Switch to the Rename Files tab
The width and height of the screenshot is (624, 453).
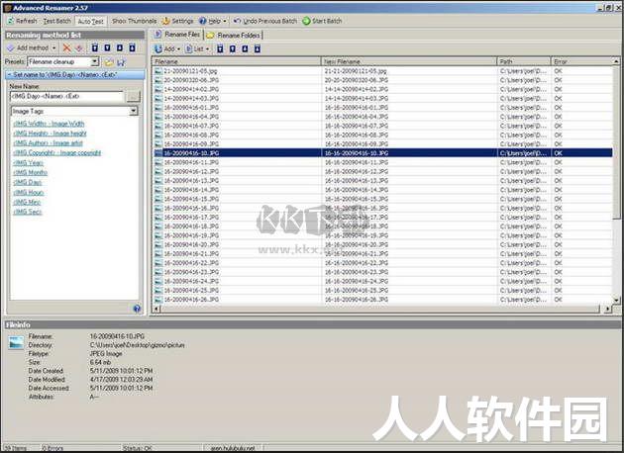coord(177,35)
